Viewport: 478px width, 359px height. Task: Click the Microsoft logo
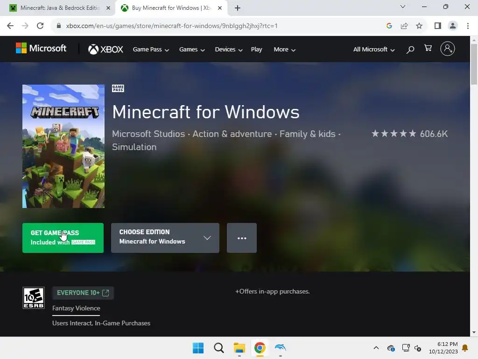tap(41, 48)
